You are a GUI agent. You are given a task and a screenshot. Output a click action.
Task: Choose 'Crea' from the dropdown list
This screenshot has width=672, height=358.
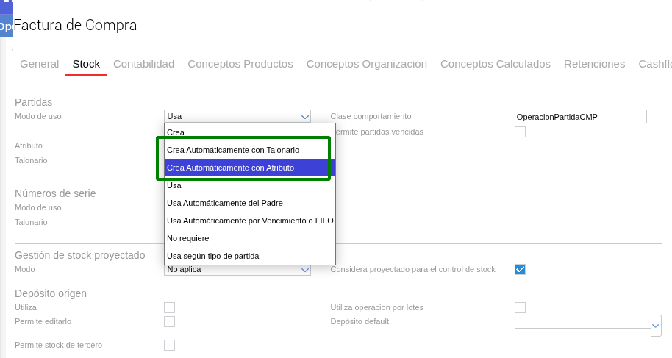click(x=176, y=132)
